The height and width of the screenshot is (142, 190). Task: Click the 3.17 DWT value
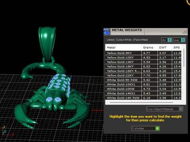coord(163,58)
